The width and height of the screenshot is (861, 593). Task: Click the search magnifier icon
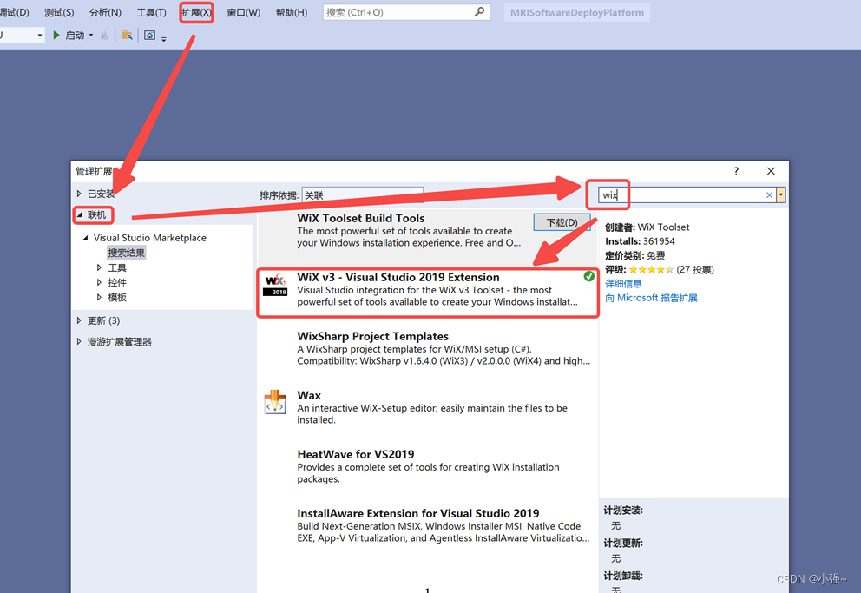pos(479,11)
